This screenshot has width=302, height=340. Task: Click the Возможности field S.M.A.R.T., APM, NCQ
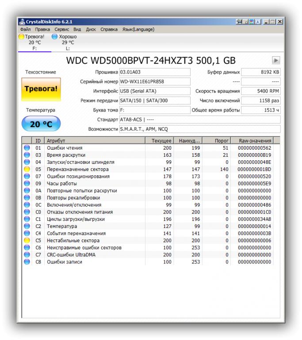pos(200,129)
